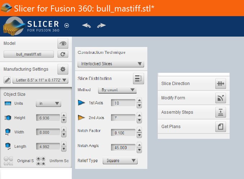Click the Get Plans sheet icon
The image size is (244, 179).
pos(221,127)
